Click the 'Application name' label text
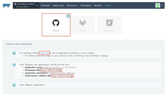This screenshot has width=167, height=96. (x=33, y=67)
